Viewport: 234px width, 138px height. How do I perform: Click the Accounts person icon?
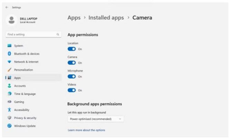tap(9, 86)
